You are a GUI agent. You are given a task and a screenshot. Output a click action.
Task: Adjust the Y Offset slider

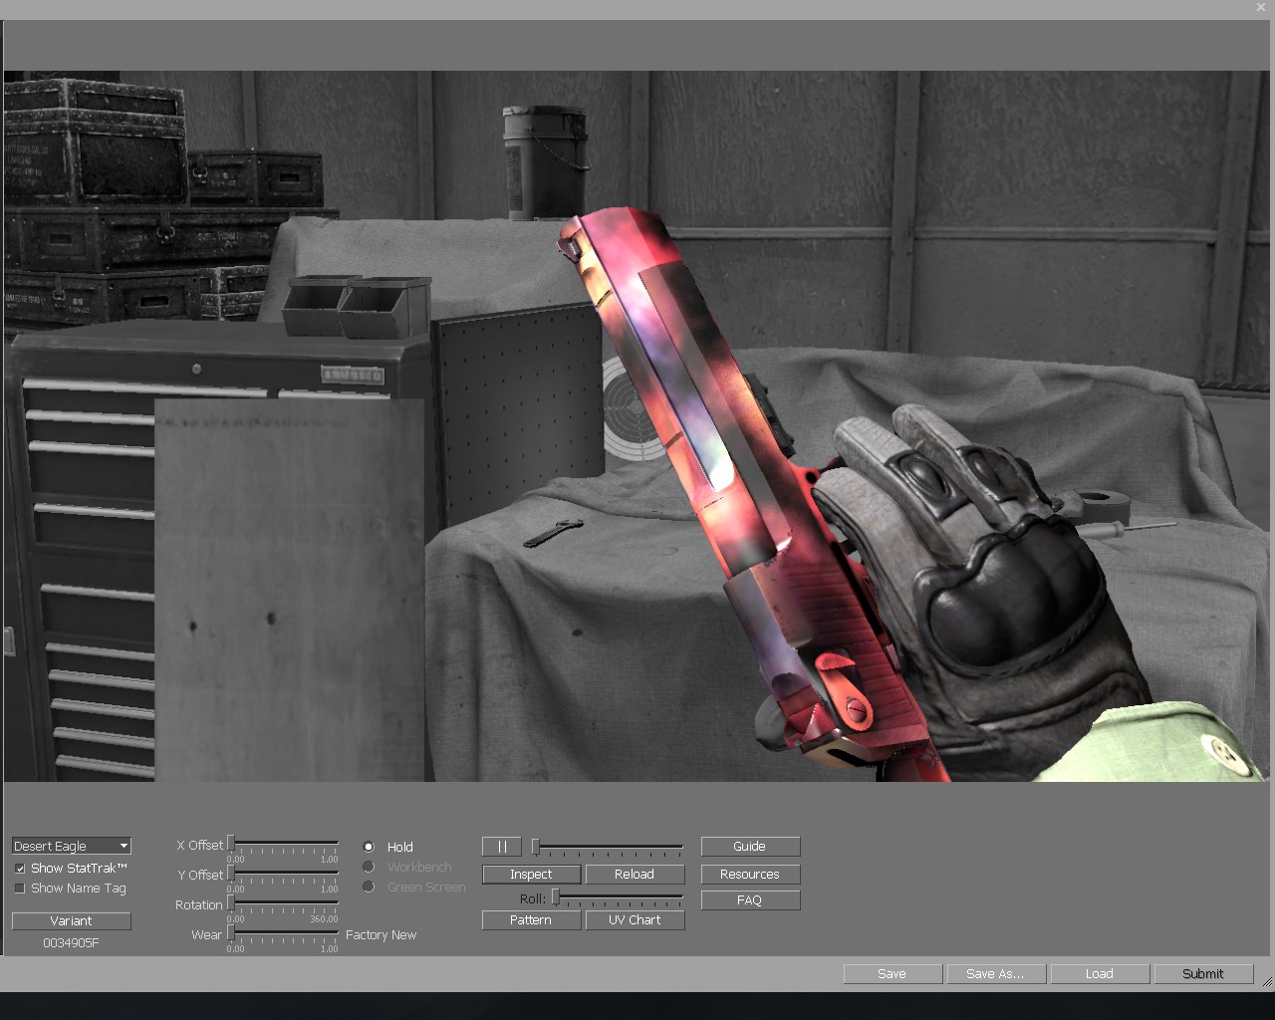(284, 875)
